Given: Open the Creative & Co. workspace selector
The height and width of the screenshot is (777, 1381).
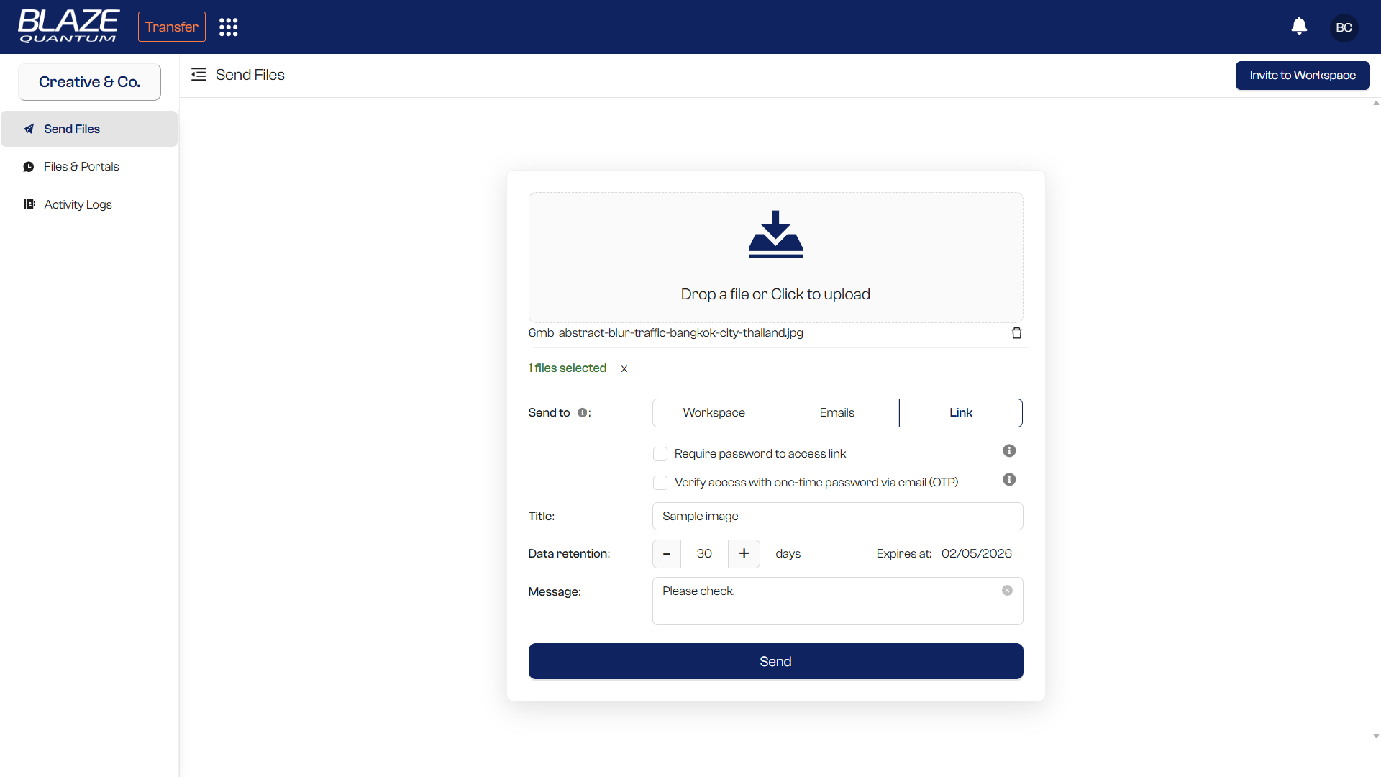Looking at the screenshot, I should [89, 82].
